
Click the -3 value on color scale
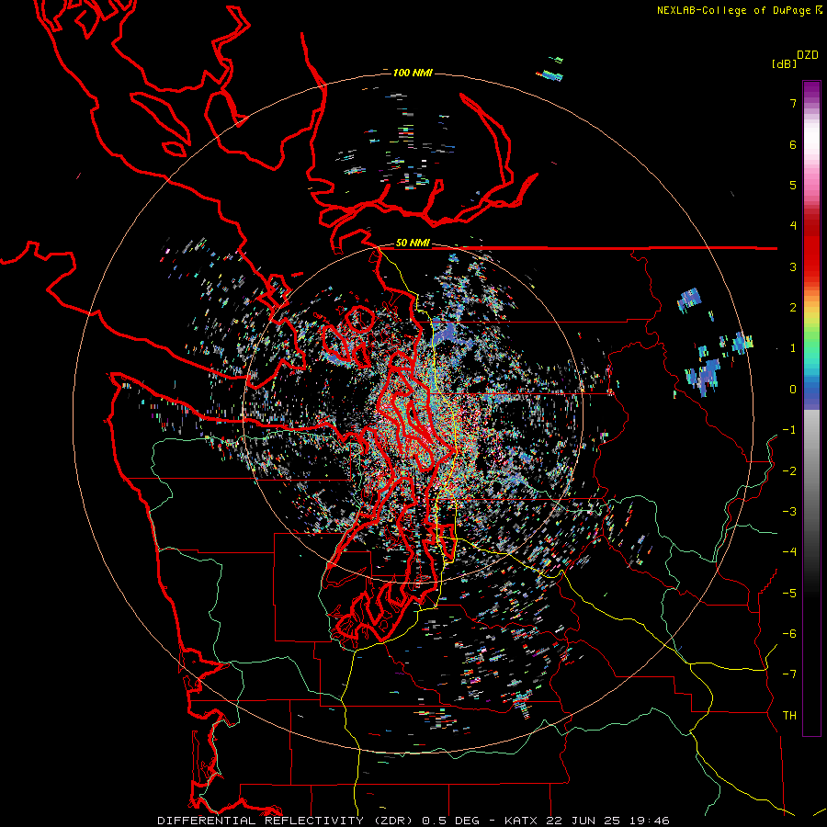789,512
